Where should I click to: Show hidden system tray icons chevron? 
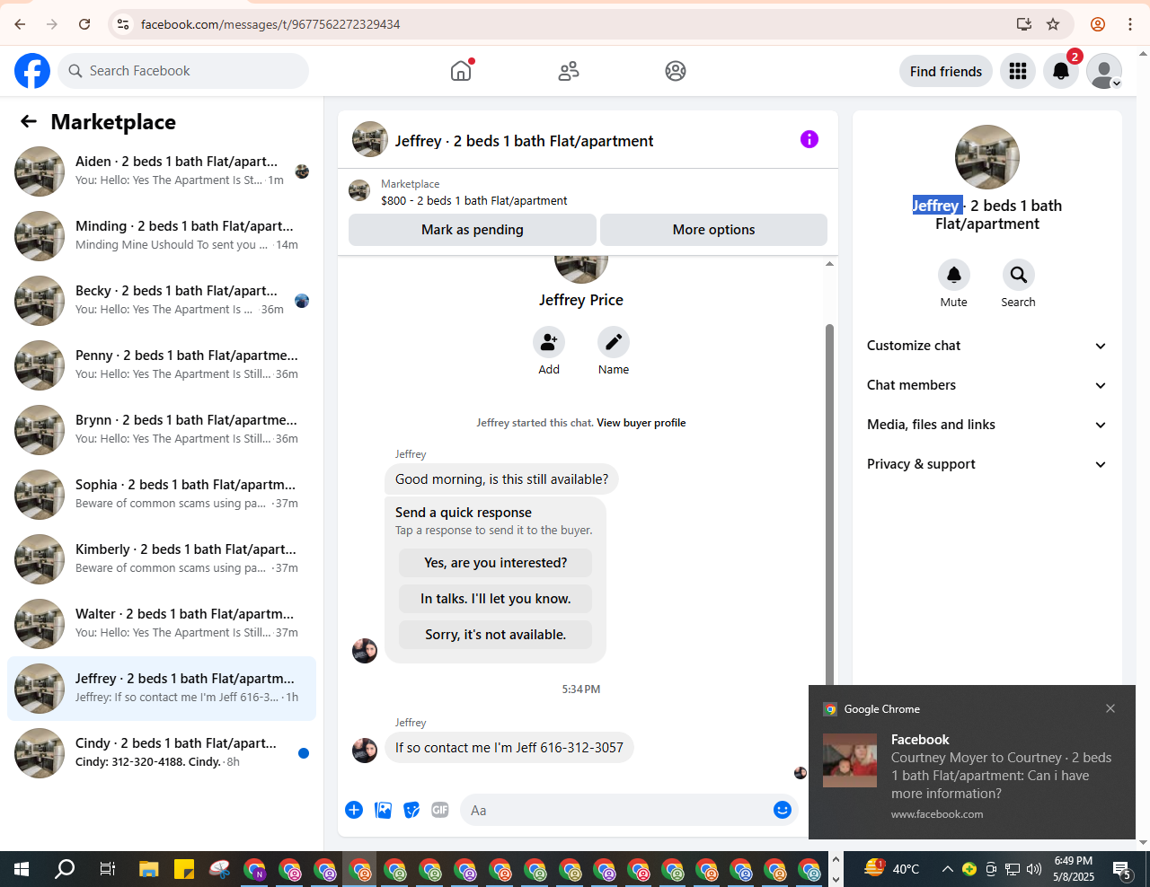[947, 869]
